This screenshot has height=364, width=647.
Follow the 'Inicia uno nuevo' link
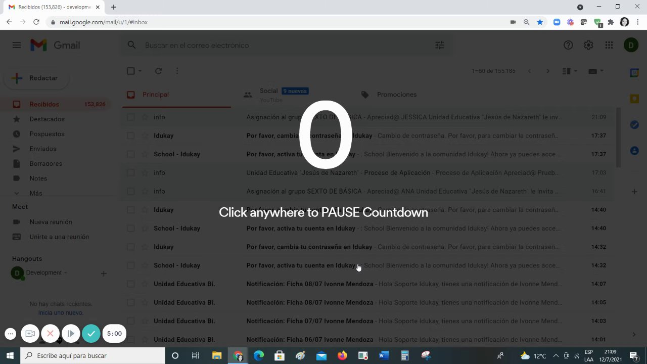coord(61,313)
